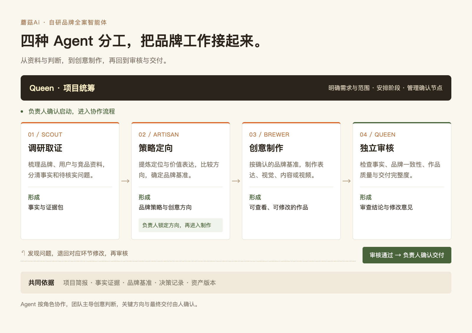Click the QUEEN description 检查事实、品牌一致性
472x333 pixels.
click(x=400, y=170)
